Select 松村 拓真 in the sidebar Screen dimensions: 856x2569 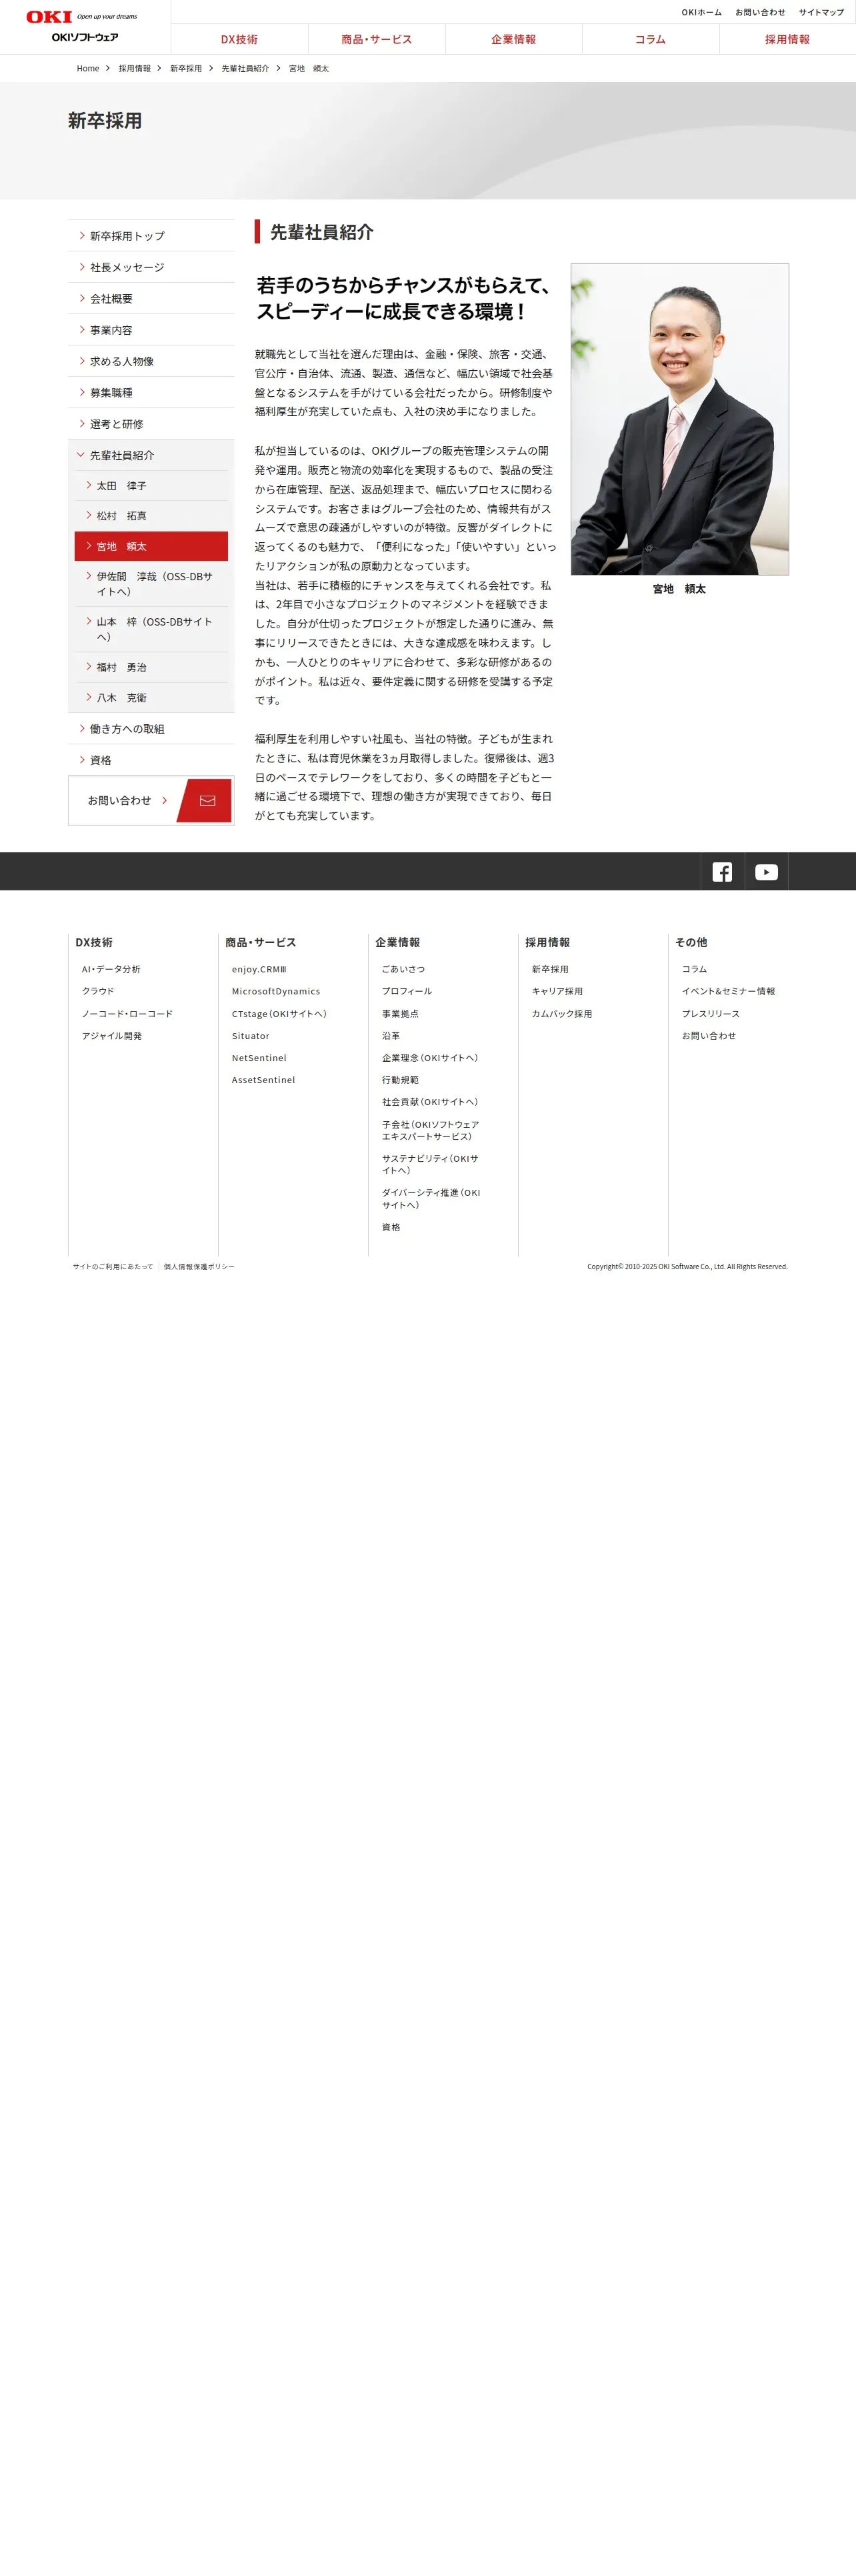click(151, 516)
